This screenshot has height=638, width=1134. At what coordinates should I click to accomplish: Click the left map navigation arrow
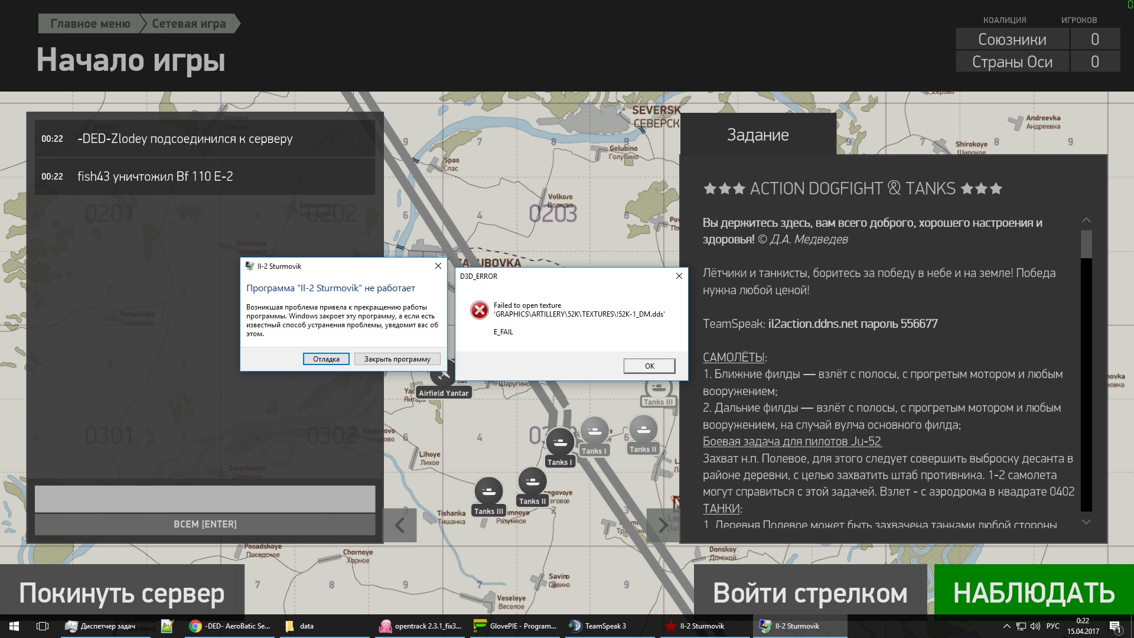tap(400, 525)
